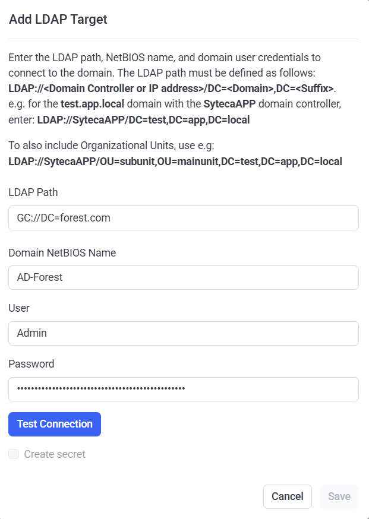This screenshot has height=519, width=369.
Task: Click the Add LDAP Target title
Action: pyautogui.click(x=58, y=19)
